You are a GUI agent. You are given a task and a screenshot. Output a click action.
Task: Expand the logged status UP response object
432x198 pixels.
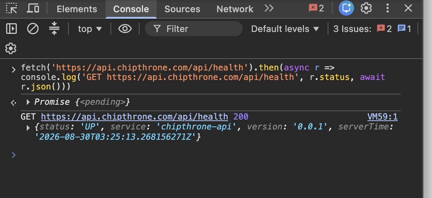[x=28, y=128]
